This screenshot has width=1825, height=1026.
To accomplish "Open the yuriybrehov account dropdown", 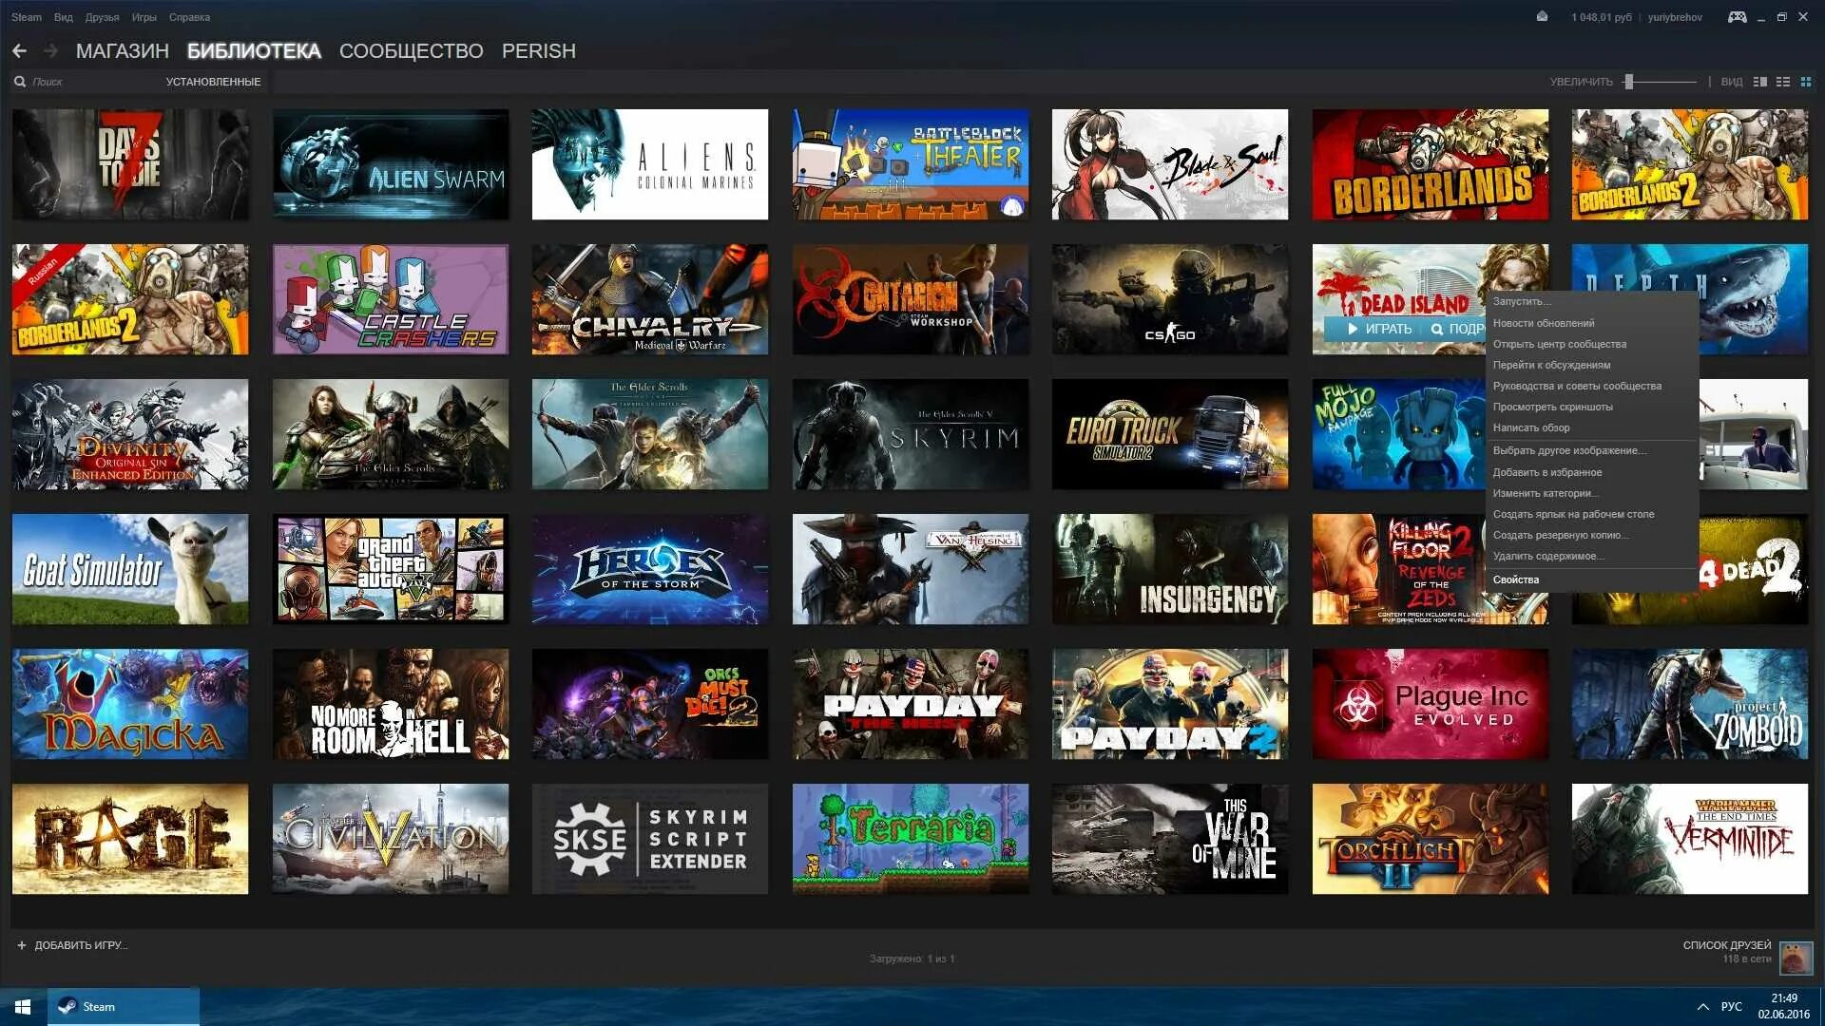I will [x=1675, y=17].
